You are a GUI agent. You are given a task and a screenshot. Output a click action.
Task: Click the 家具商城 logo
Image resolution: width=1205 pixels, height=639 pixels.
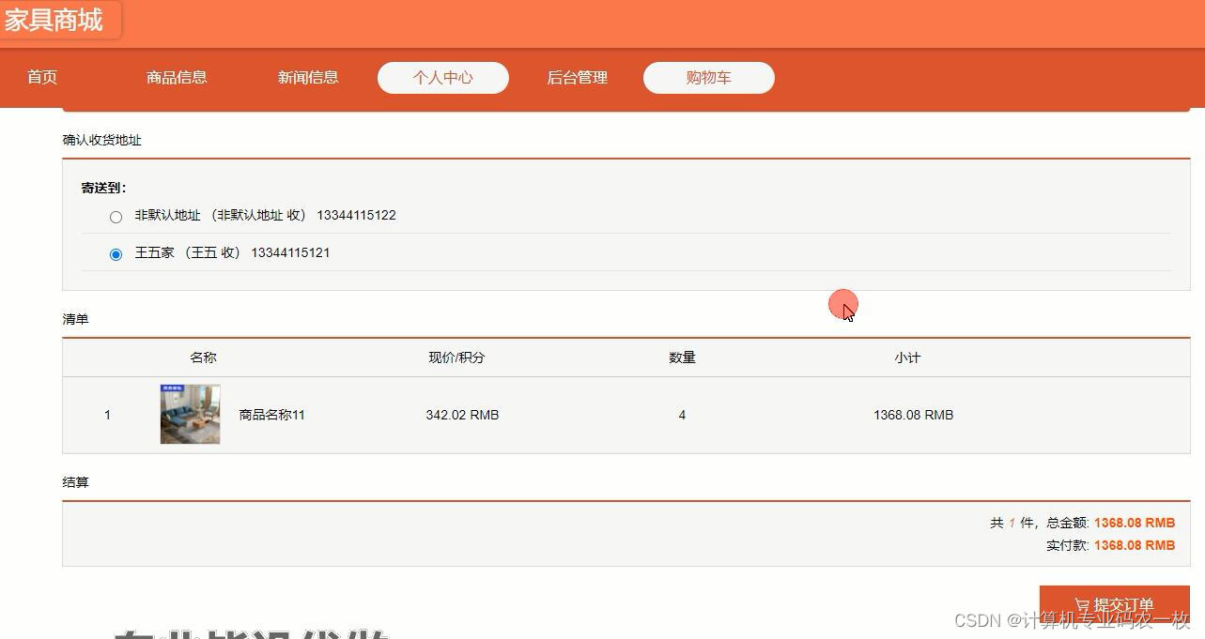pos(56,20)
